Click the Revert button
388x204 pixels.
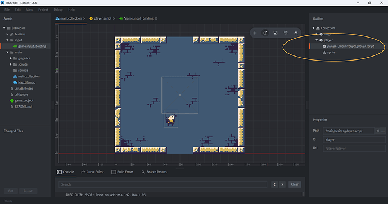click(x=28, y=191)
